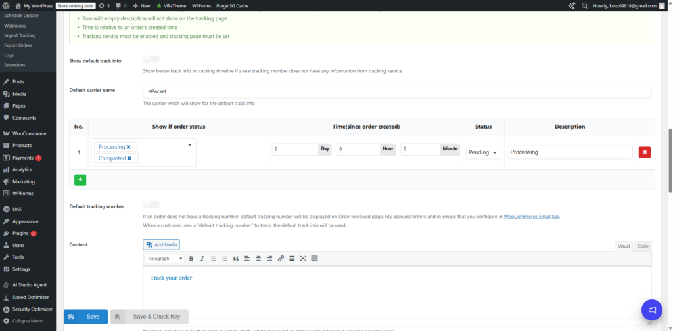Click the floating blue chat button

tap(653, 309)
